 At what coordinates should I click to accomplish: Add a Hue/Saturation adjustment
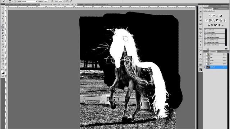[x=210, y=20]
